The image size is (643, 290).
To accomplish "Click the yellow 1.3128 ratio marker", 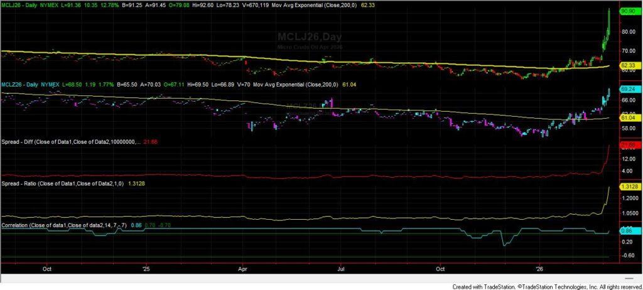I will point(629,186).
